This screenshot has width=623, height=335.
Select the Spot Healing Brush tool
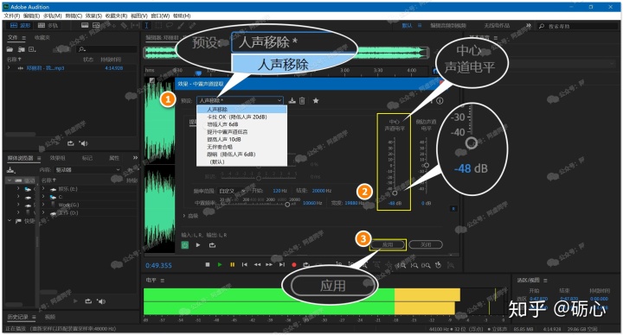[x=192, y=25]
